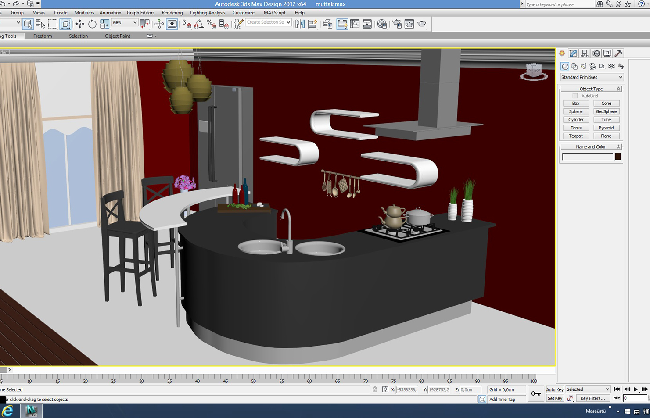Create a Teapot primitive
Viewport: 650px width, 418px height.
point(576,136)
